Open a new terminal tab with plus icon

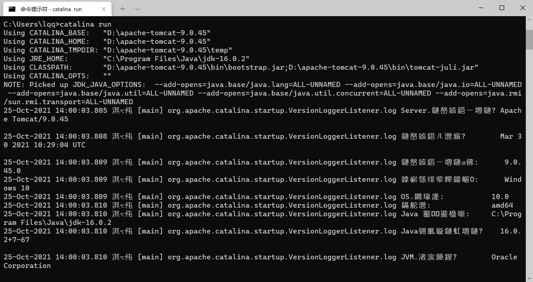pos(122,9)
